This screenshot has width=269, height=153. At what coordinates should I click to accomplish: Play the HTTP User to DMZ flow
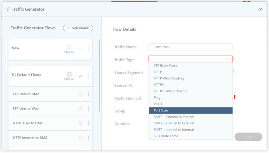81,123
